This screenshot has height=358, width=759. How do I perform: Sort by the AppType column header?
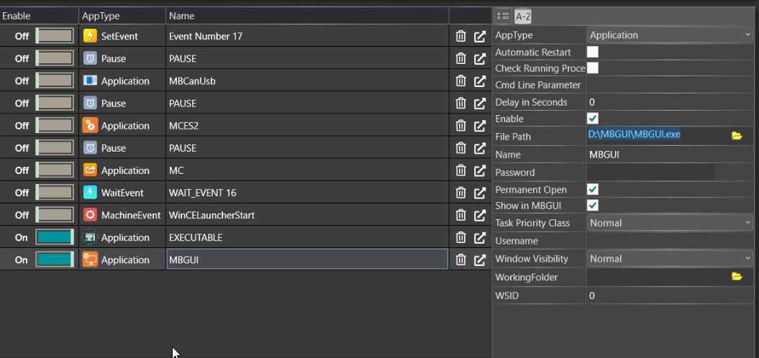[122, 16]
